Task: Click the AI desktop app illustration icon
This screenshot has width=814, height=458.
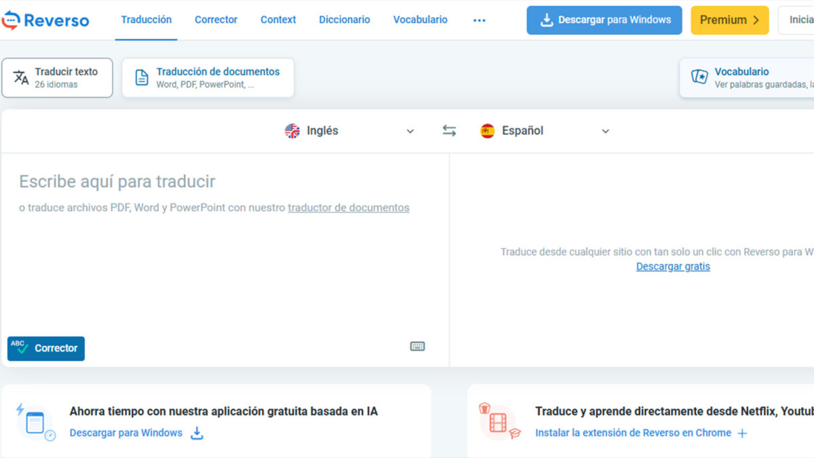Action: pyautogui.click(x=35, y=422)
